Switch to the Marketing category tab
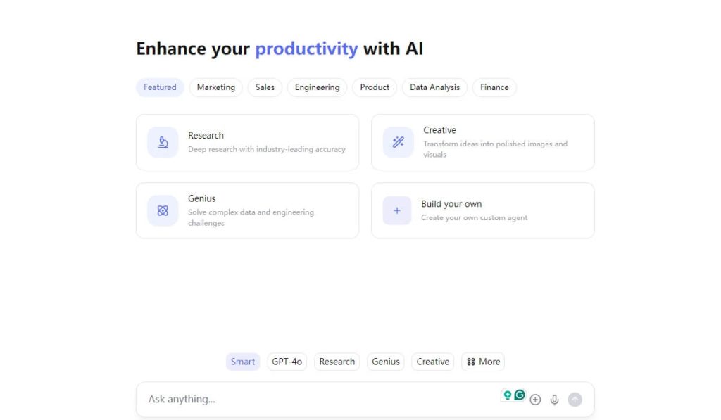The height and width of the screenshot is (420, 721). (215, 87)
